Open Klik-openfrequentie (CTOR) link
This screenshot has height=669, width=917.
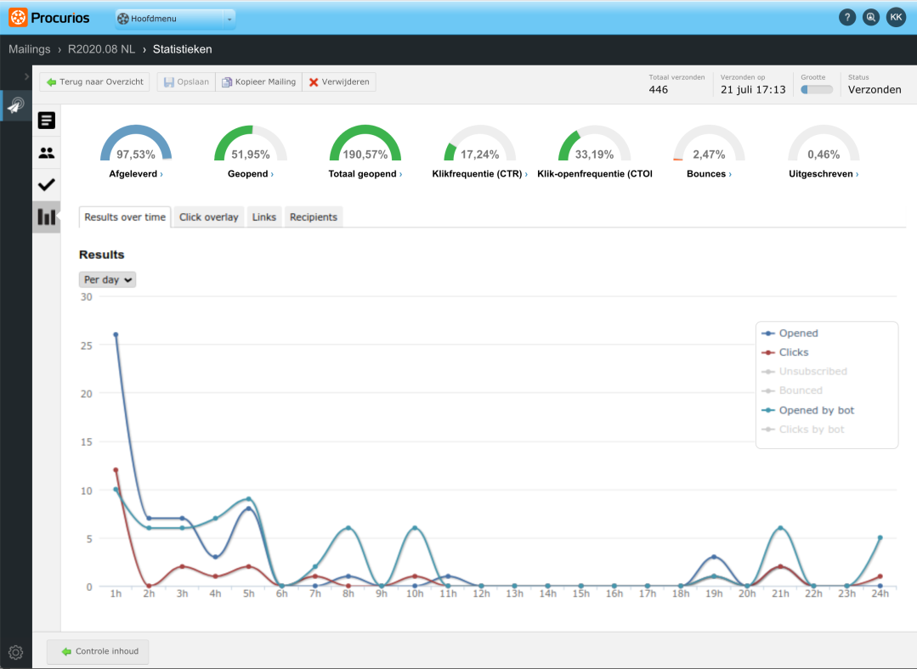tap(595, 173)
